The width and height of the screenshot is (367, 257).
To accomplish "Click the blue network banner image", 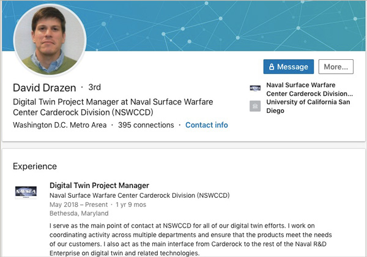I will (x=232, y=24).
